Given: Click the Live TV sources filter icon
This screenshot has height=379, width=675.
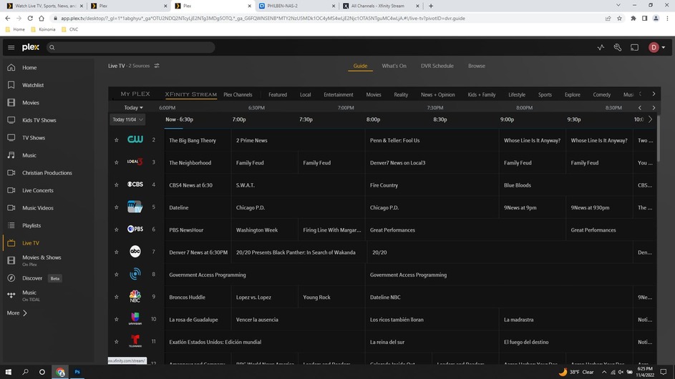Looking at the screenshot, I should (x=157, y=66).
